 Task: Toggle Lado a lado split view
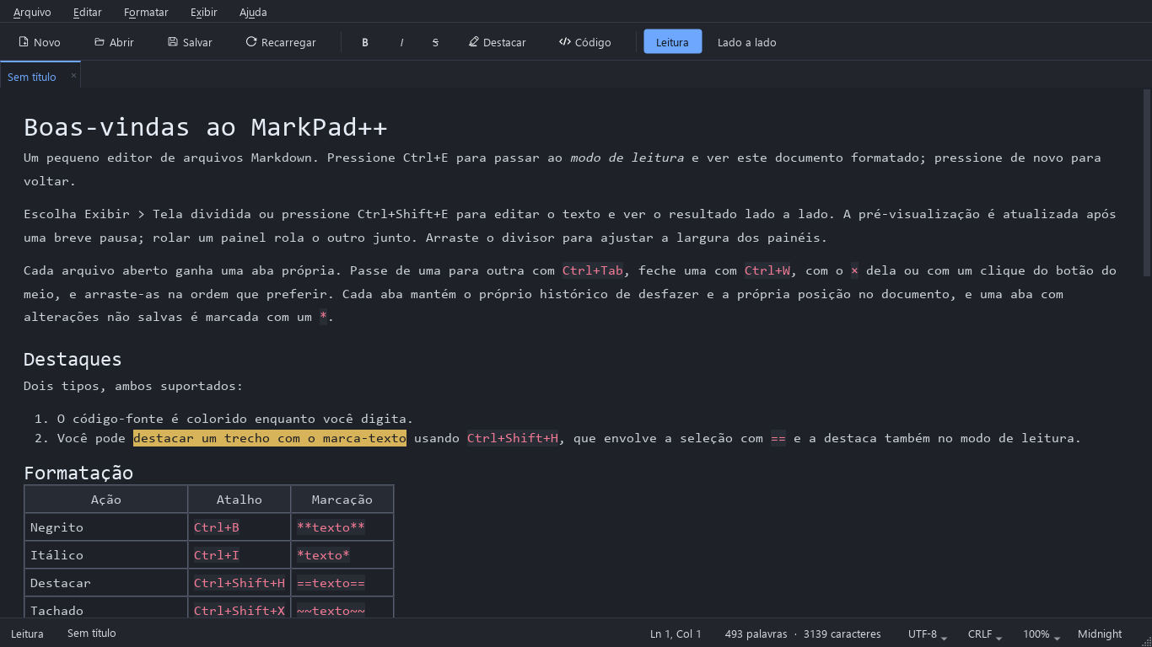coord(746,42)
